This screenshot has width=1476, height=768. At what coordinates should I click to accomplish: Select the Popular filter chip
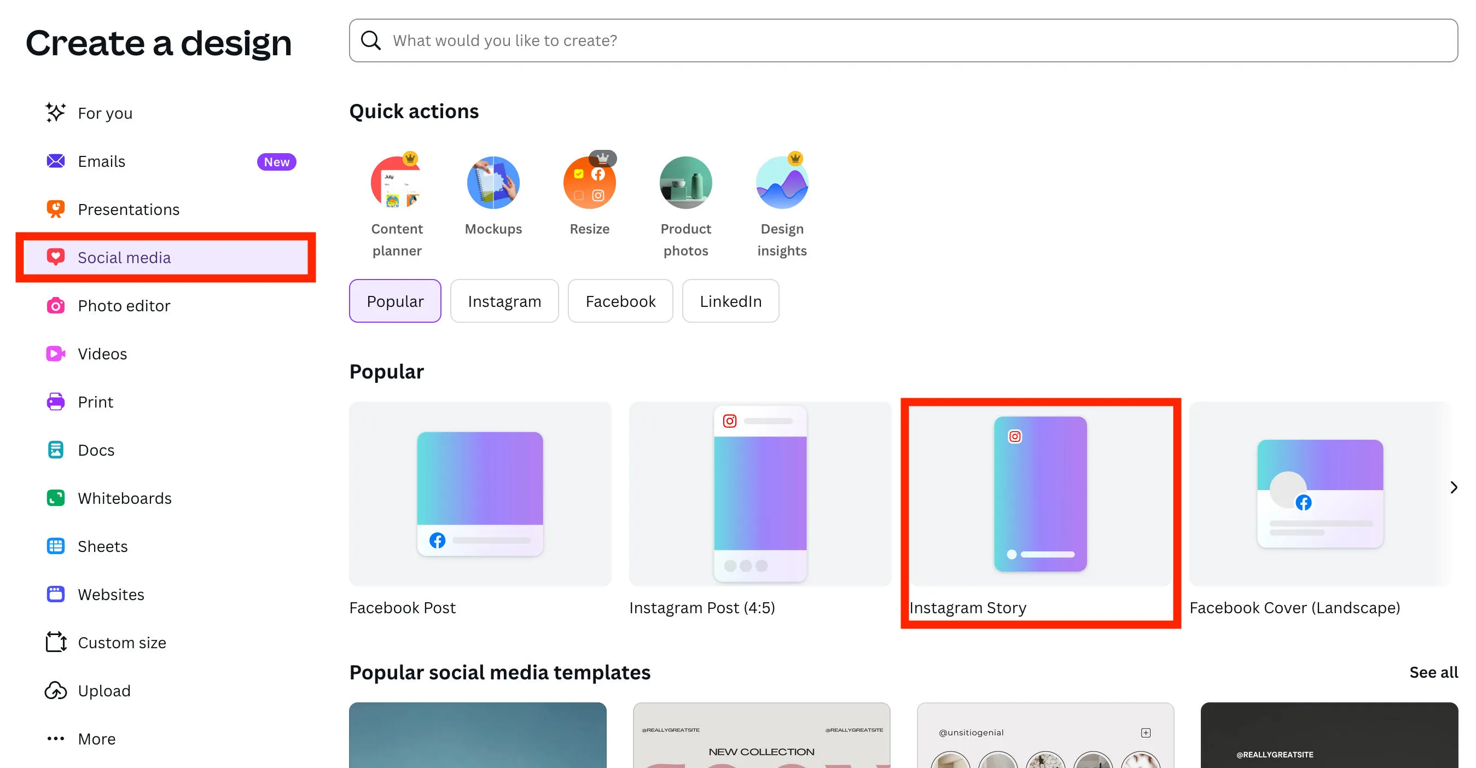(x=395, y=301)
